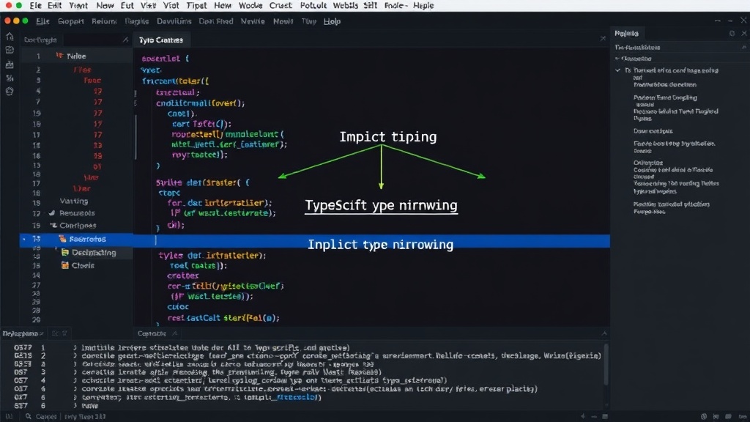Click the small icon beside the Capnatte tab

tap(174, 333)
